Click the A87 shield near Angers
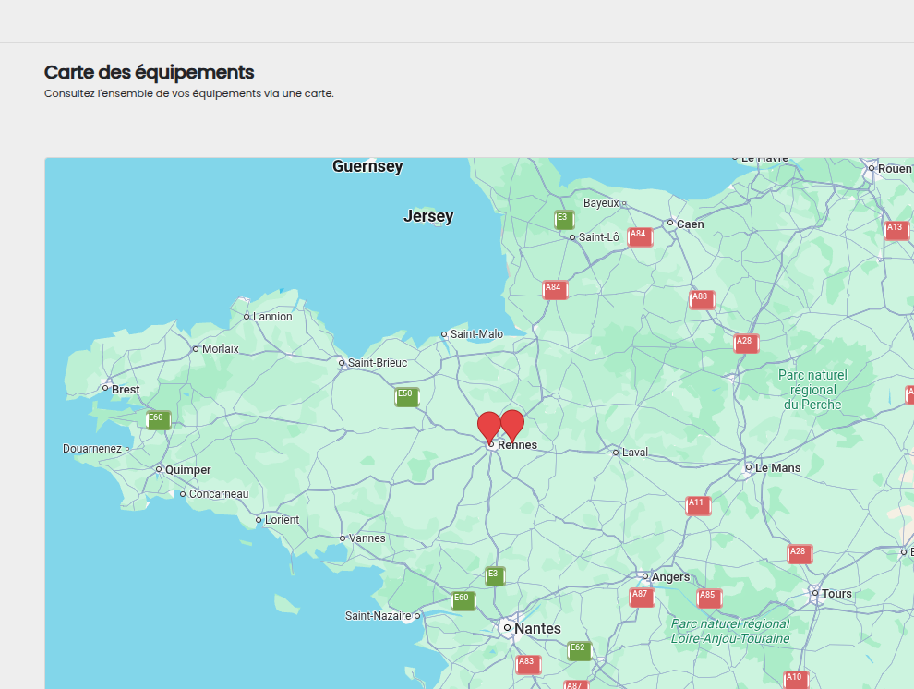The image size is (914, 689). tap(640, 593)
